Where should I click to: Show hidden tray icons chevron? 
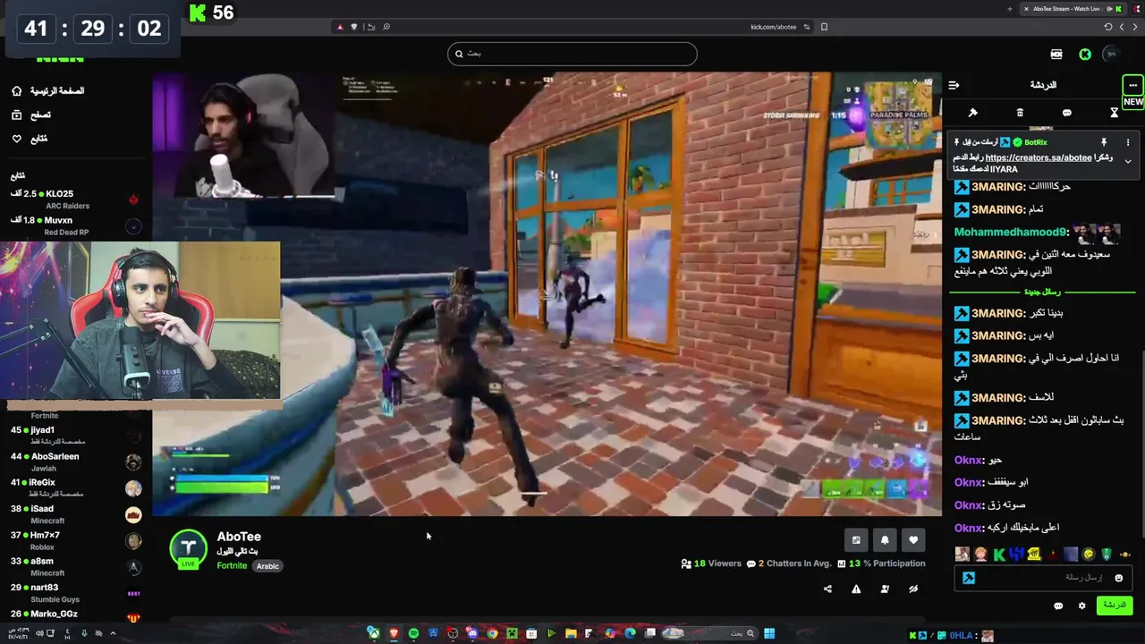click(x=113, y=633)
